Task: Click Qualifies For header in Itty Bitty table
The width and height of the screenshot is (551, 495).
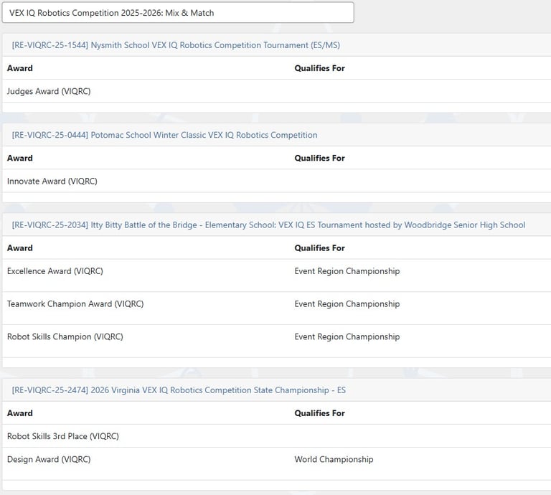Action: [x=319, y=248]
